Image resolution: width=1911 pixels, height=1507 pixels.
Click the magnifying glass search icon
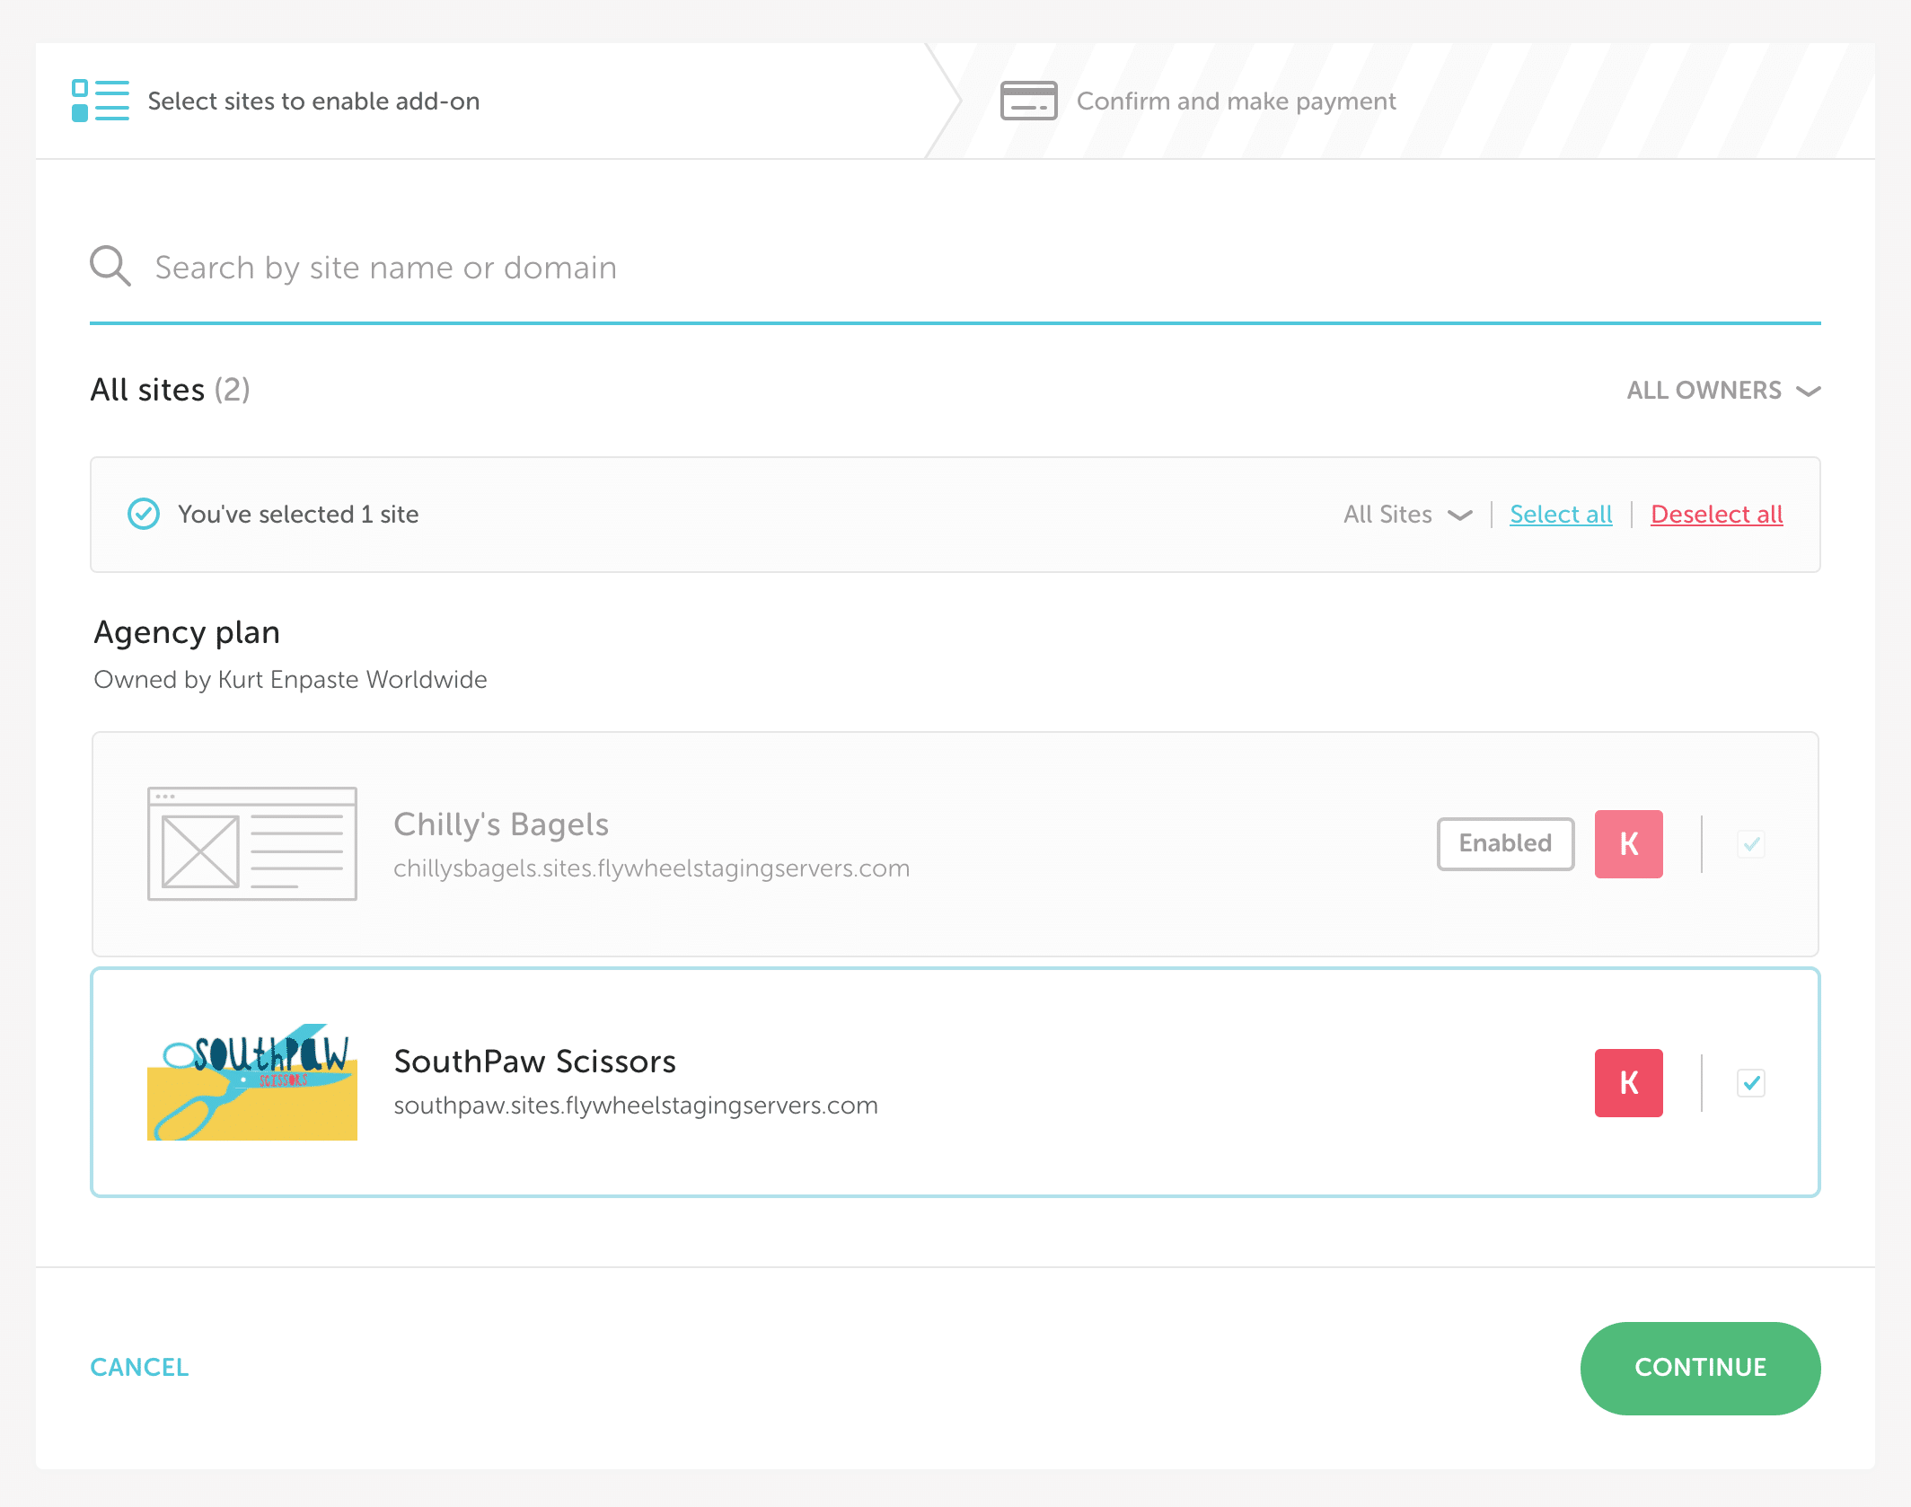click(110, 266)
